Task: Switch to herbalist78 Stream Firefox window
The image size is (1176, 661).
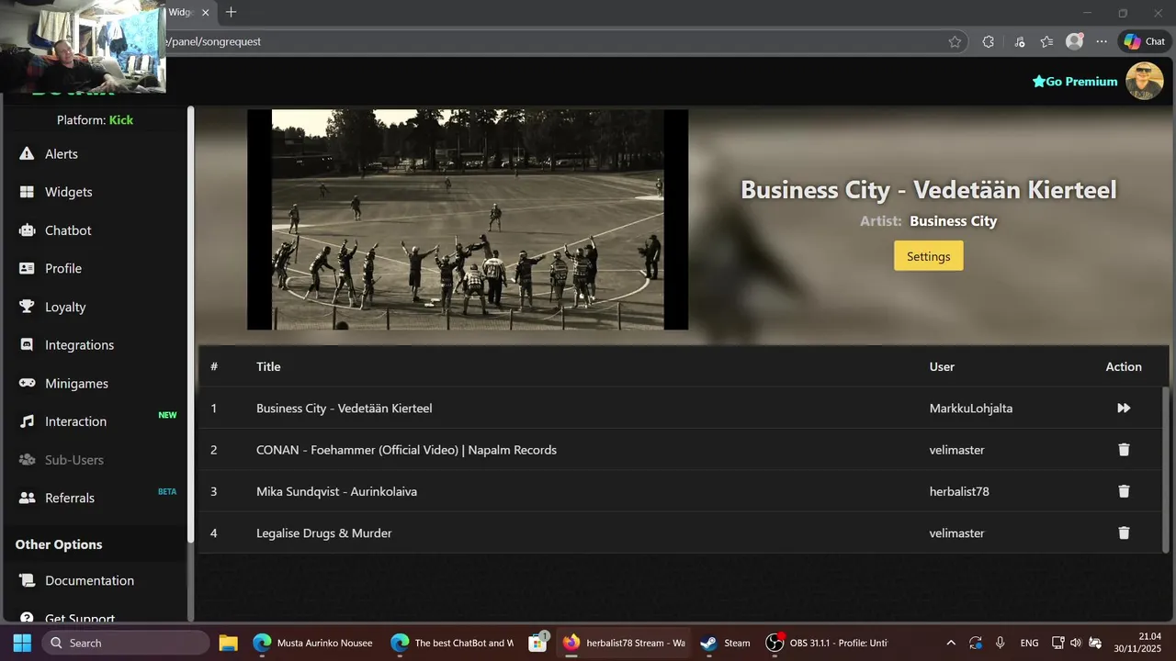Action: click(x=625, y=643)
